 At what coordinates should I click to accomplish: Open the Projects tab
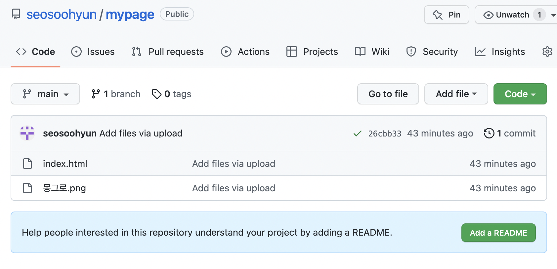[x=312, y=52]
